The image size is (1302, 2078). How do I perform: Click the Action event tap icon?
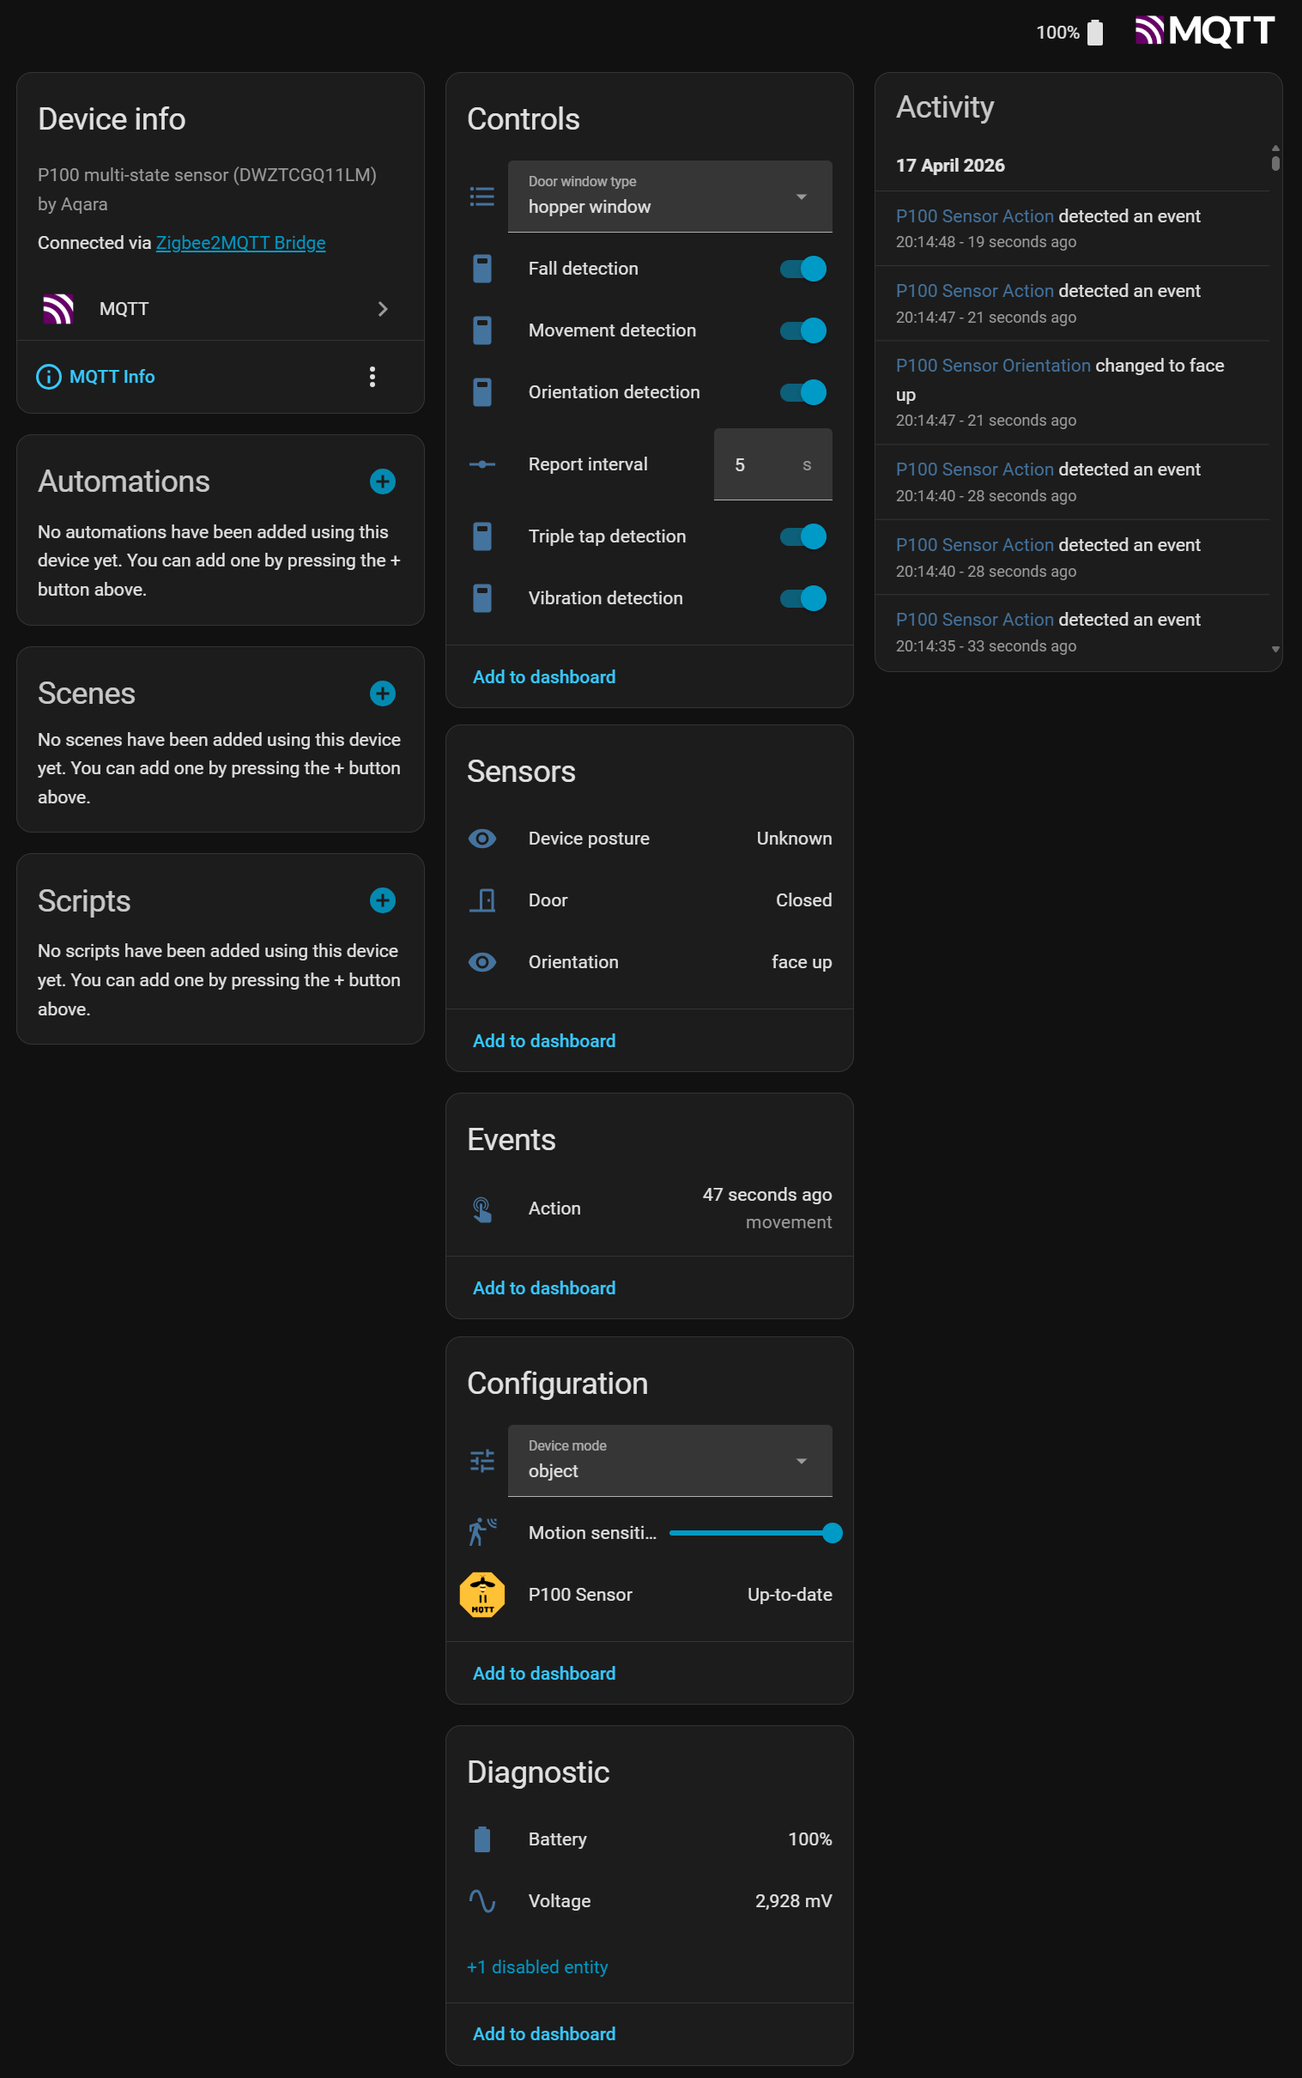(482, 1209)
